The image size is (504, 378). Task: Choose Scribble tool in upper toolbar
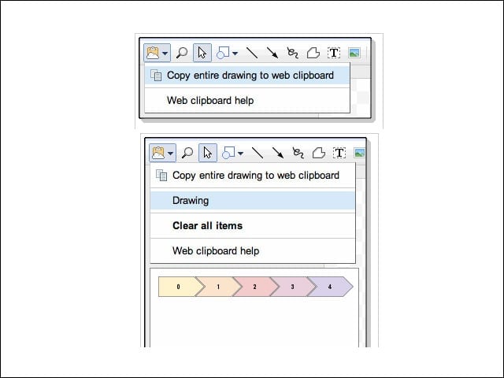pos(292,53)
